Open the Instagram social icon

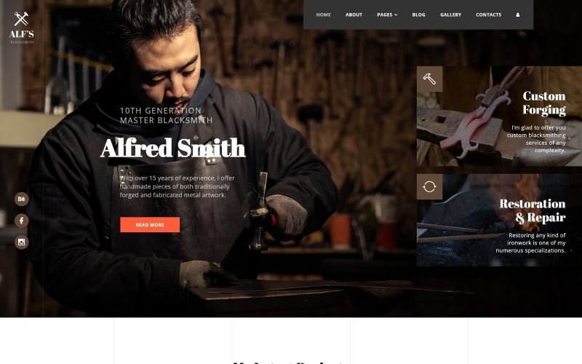pos(22,242)
